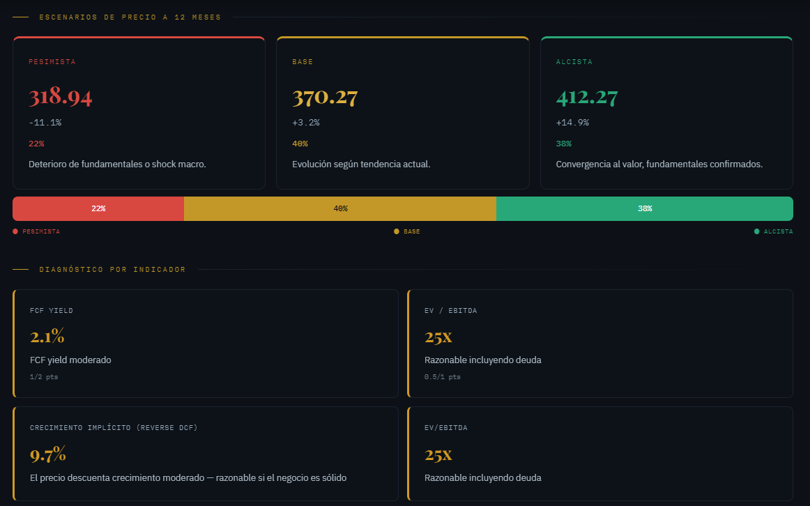
Task: Click the yellow Base legend dot
Action: (x=396, y=231)
